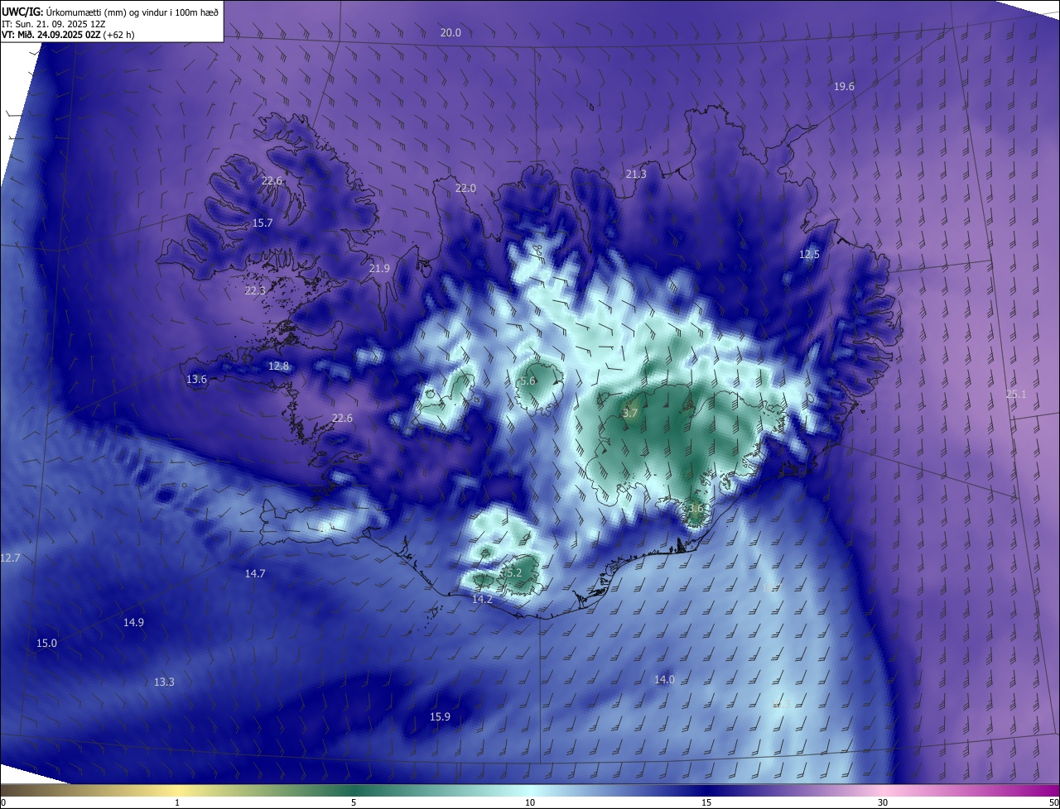Click the 21.9 value on the map
The image size is (1060, 809).
[x=379, y=268]
